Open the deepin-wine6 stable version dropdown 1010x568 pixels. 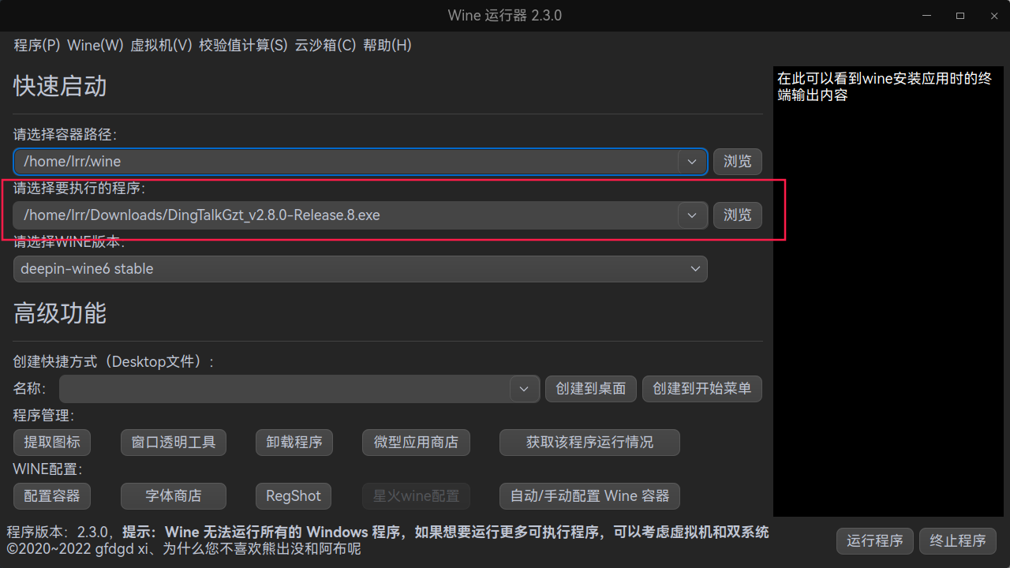[x=361, y=269]
